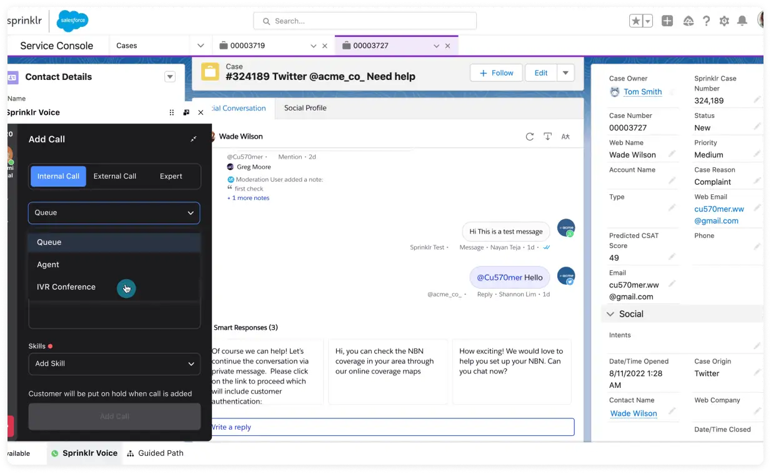Refresh the conversation
This screenshot has width=771, height=474.
click(x=530, y=136)
